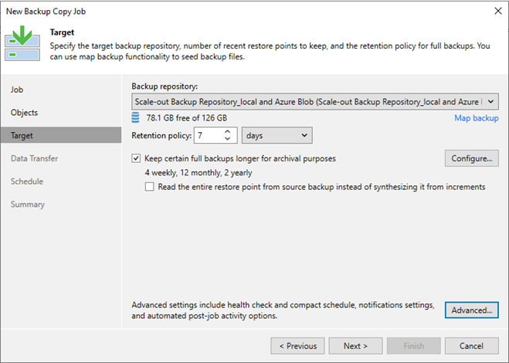Uncheck Keep certain full backups longer
This screenshot has height=363, width=509.
[x=136, y=158]
